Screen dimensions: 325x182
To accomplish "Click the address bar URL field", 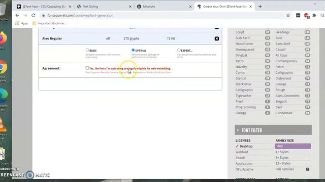I will click(x=161, y=15).
